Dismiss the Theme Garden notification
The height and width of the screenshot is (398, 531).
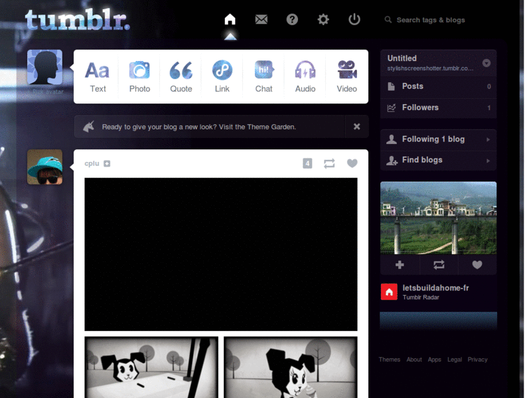356,127
